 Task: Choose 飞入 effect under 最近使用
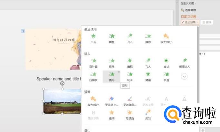pyautogui.click(x=130, y=38)
